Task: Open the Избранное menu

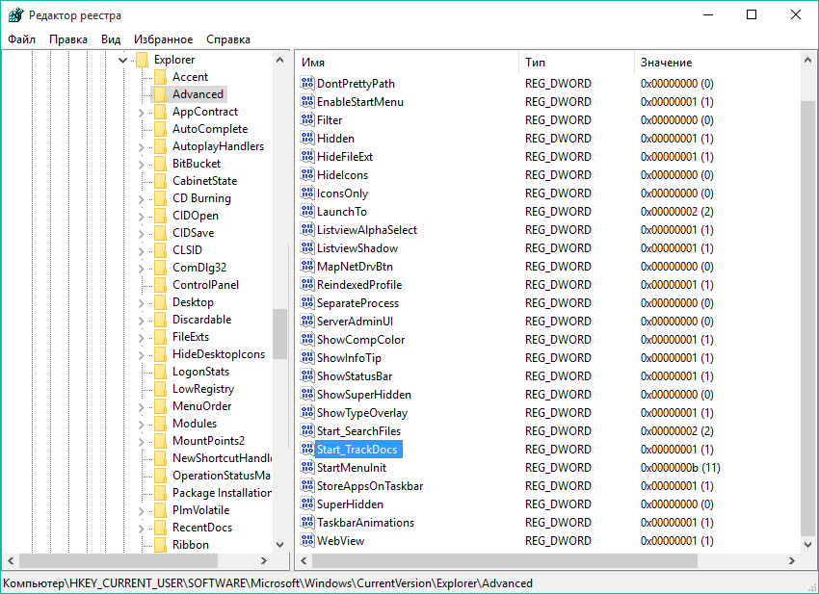Action: (163, 39)
